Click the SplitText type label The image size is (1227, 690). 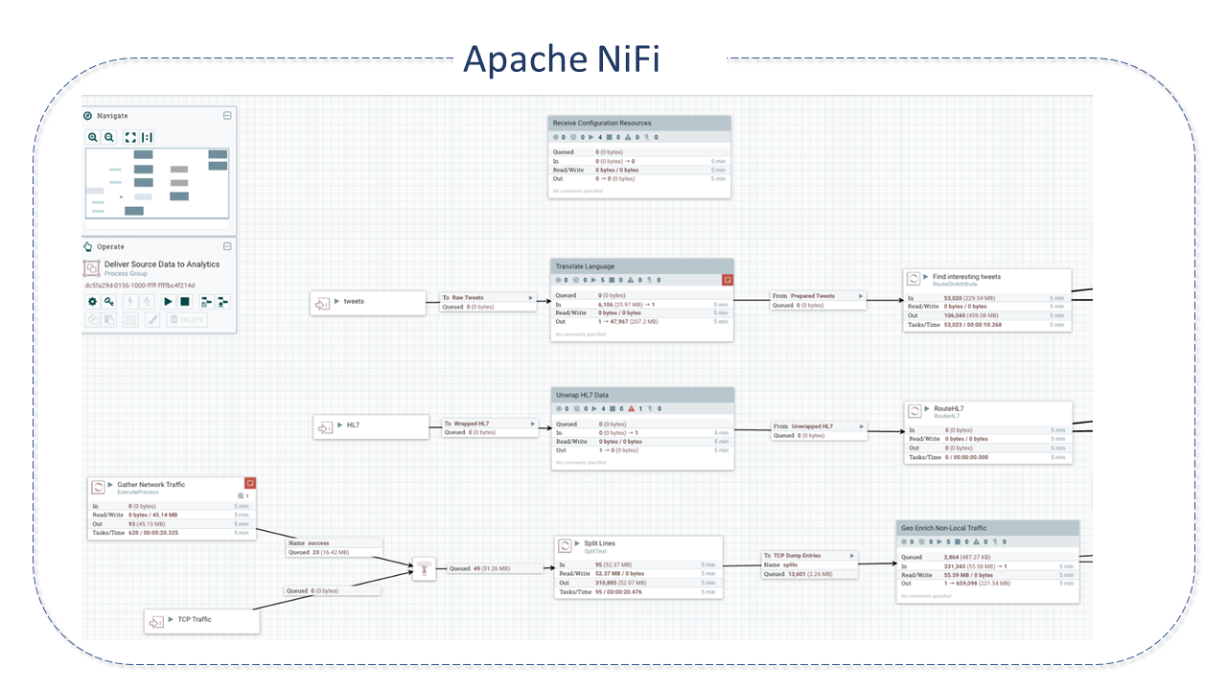point(595,551)
